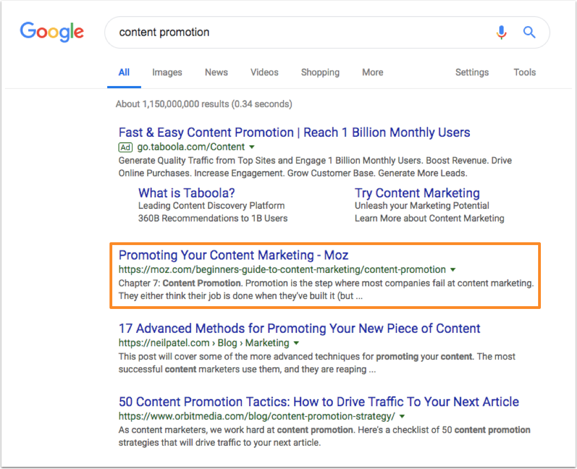Click the 'About 1,150,000,000 results' text
Viewport: 577px width, 469px height.
pos(204,104)
